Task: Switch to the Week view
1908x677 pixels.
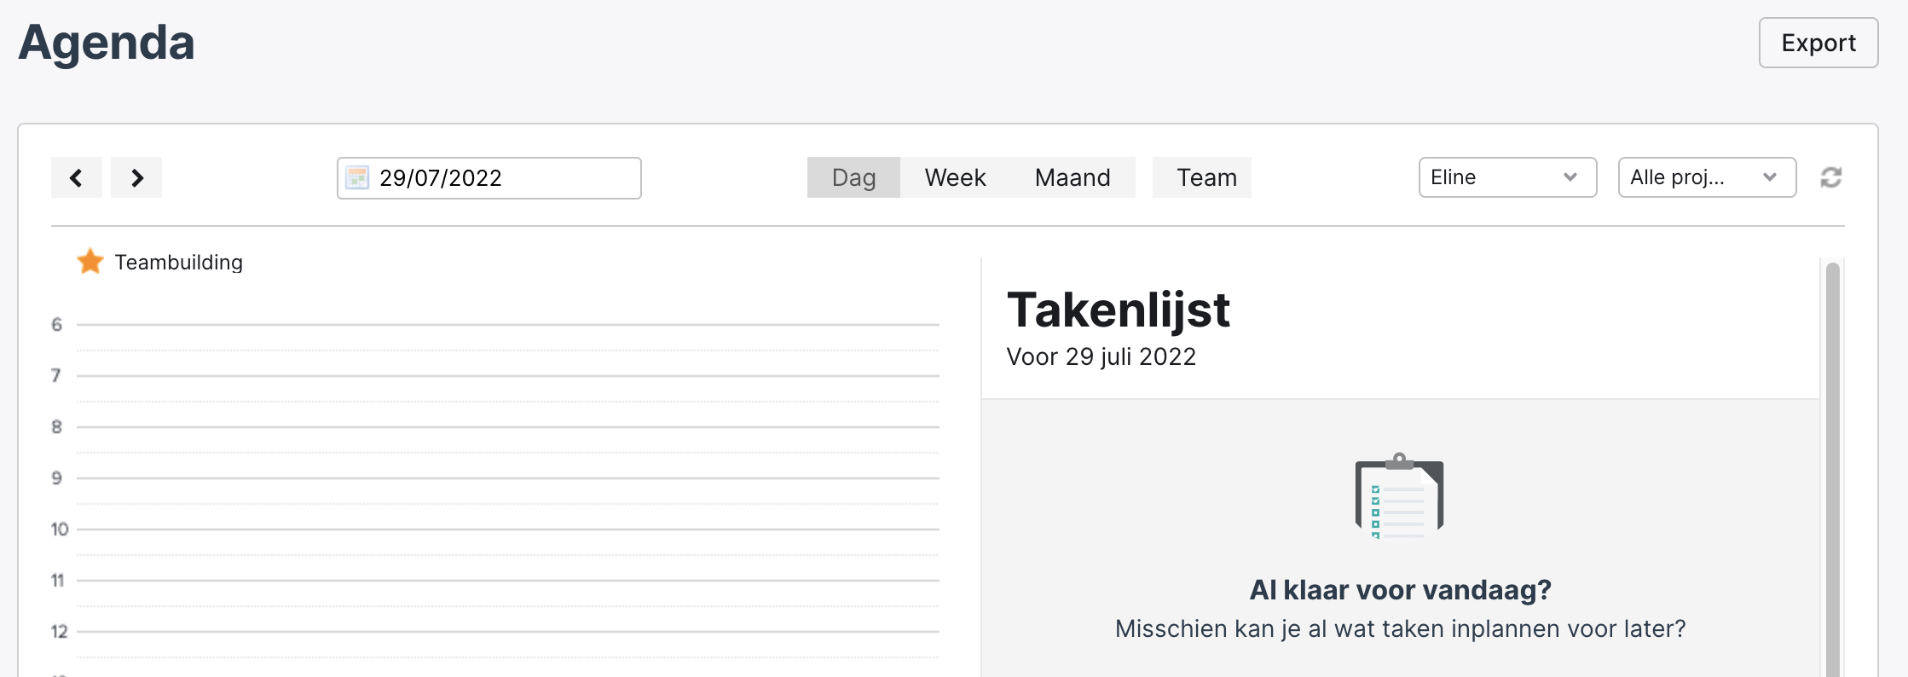Action: [x=955, y=177]
